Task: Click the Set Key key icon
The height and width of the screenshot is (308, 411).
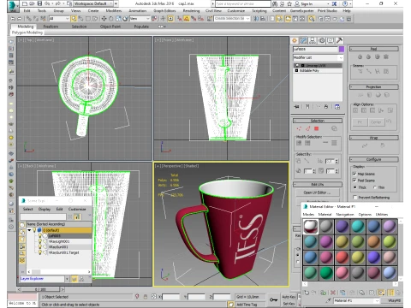Action: 273,299
